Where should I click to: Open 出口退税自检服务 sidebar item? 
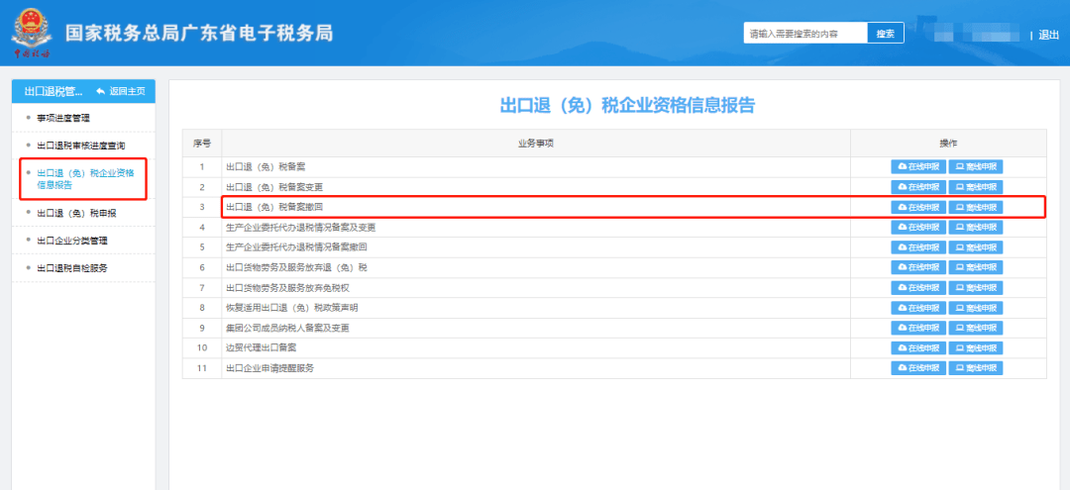point(72,268)
